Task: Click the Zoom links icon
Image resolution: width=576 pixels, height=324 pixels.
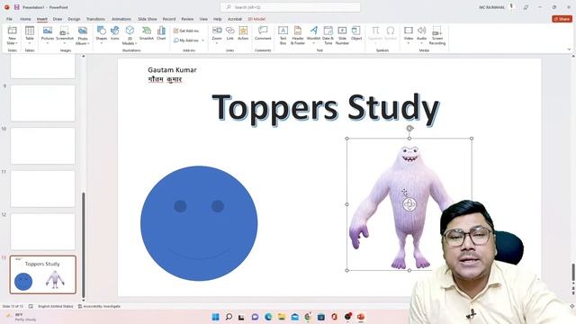Action: [x=217, y=31]
